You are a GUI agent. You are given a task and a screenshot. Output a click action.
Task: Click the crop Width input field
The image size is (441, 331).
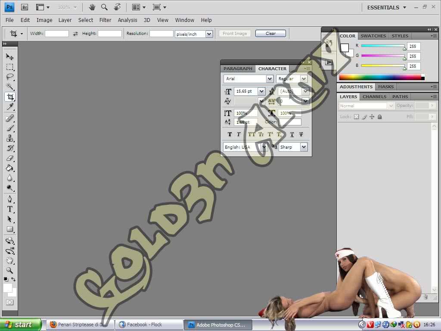tap(57, 34)
